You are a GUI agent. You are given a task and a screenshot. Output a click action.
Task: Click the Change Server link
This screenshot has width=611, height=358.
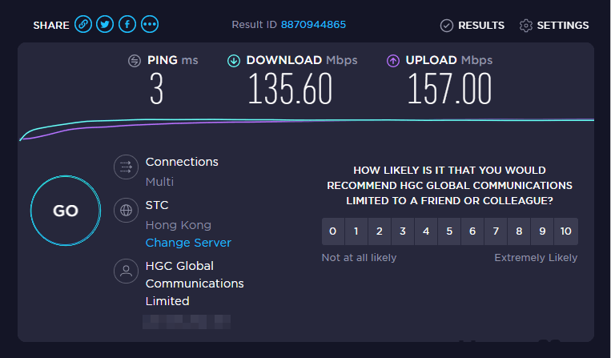(188, 243)
